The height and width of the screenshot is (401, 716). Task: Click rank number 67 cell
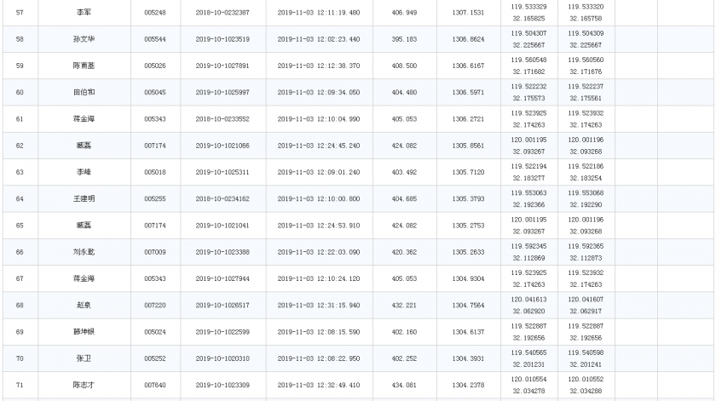20,278
